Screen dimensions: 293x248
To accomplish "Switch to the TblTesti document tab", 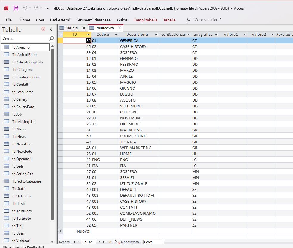I will 72,28.
